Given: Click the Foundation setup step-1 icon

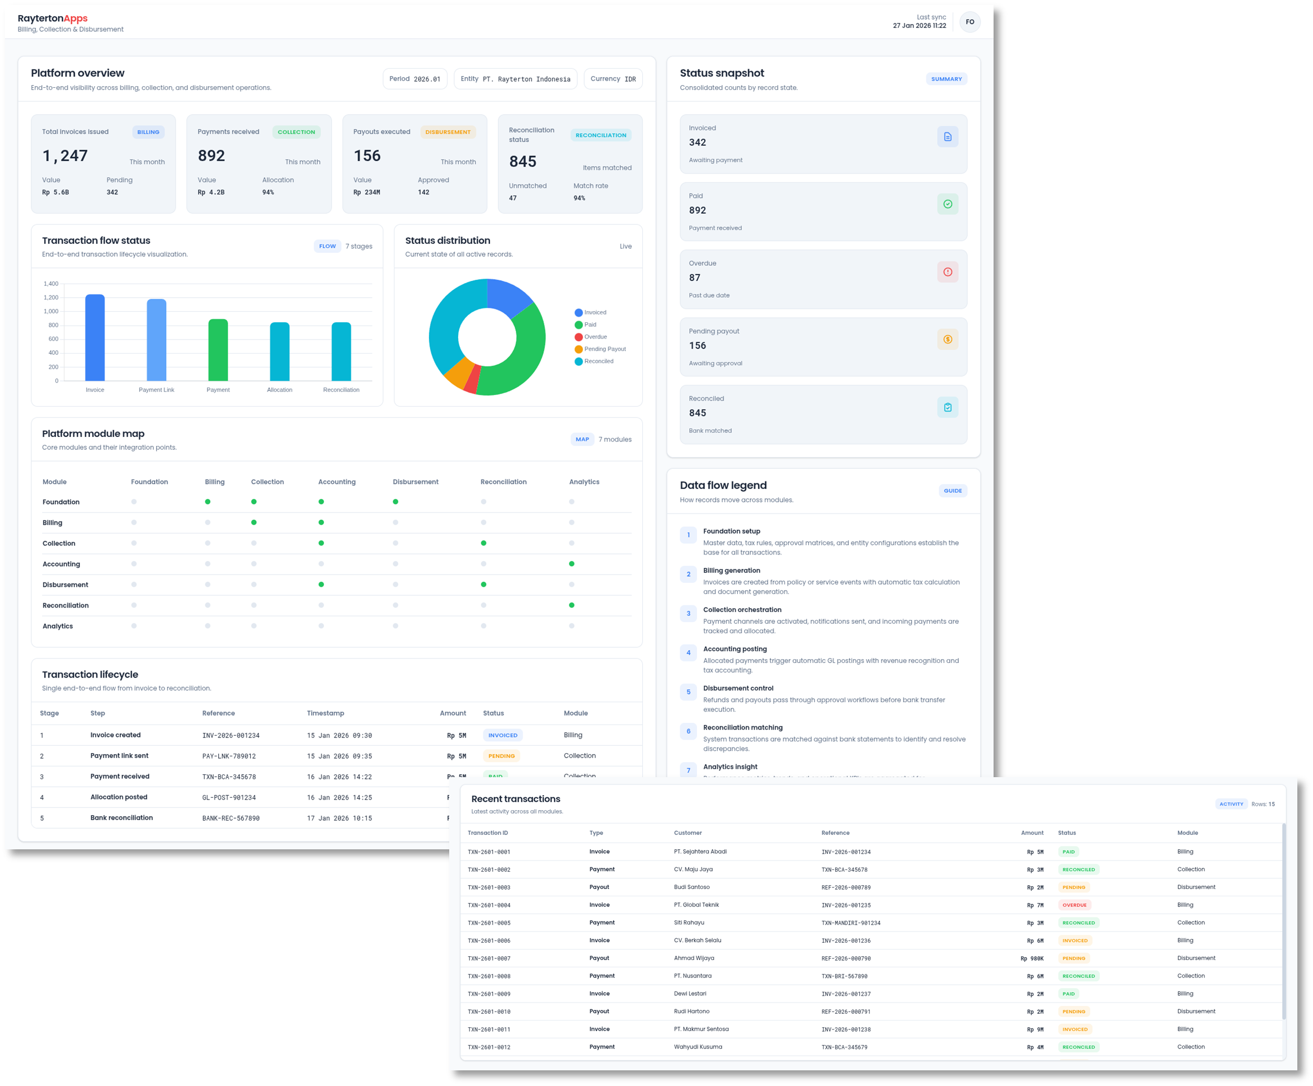Looking at the screenshot, I should point(688,535).
